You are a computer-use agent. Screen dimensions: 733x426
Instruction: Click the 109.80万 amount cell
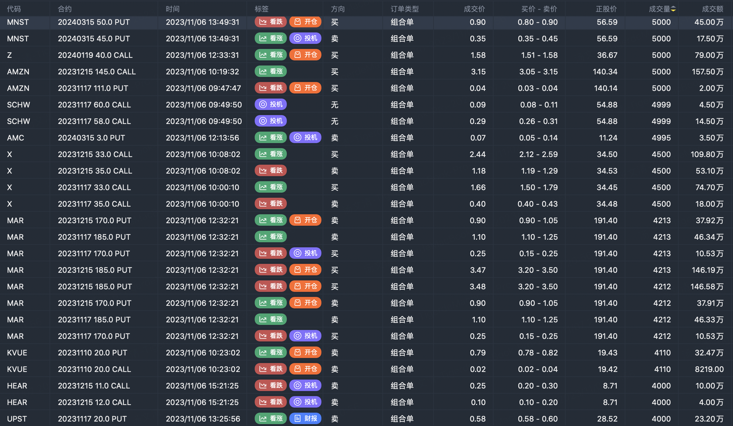click(707, 154)
